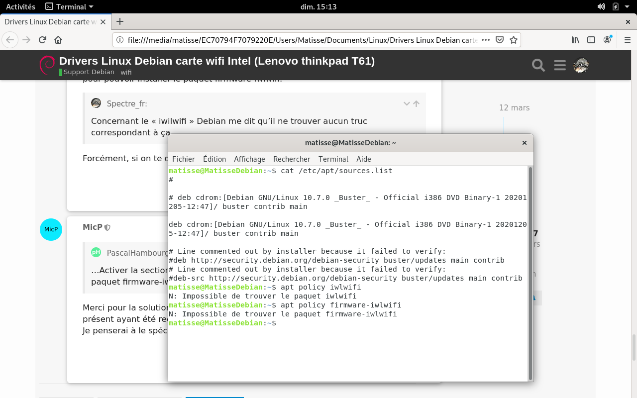
Task: Click the last terminal prompt line
Action: coord(222,323)
